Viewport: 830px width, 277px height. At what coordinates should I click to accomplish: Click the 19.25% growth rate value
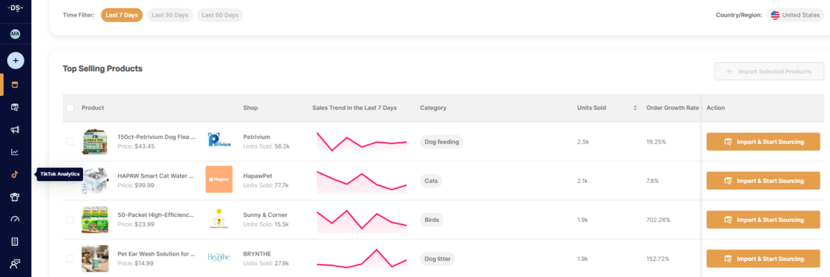[656, 142]
